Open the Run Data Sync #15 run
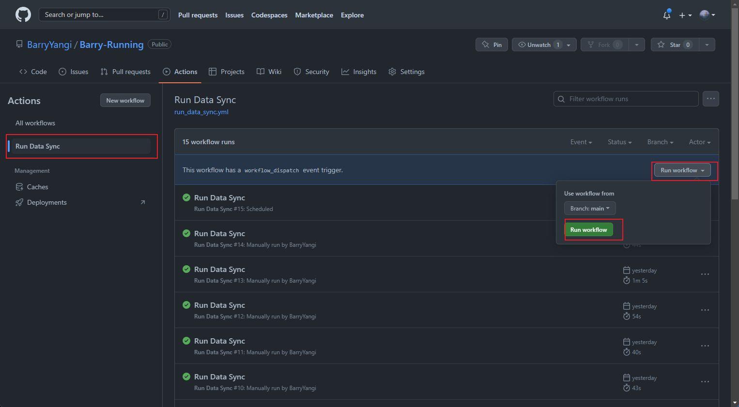The image size is (739, 407). (x=219, y=197)
